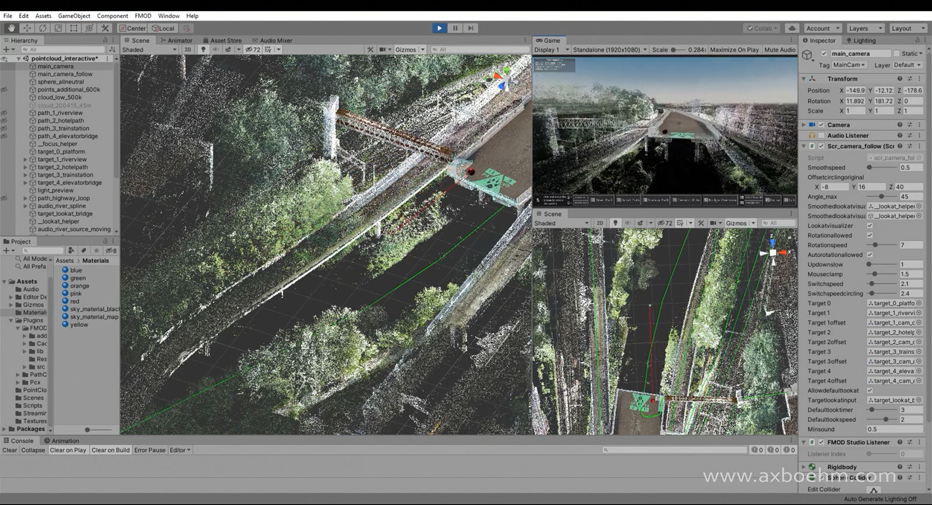Click the Step frame button
This screenshot has height=505, width=932.
[x=471, y=28]
